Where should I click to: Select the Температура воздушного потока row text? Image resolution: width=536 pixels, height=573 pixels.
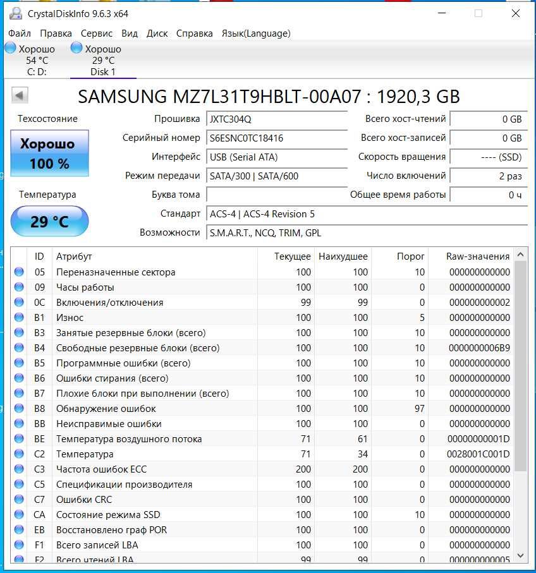pos(129,439)
